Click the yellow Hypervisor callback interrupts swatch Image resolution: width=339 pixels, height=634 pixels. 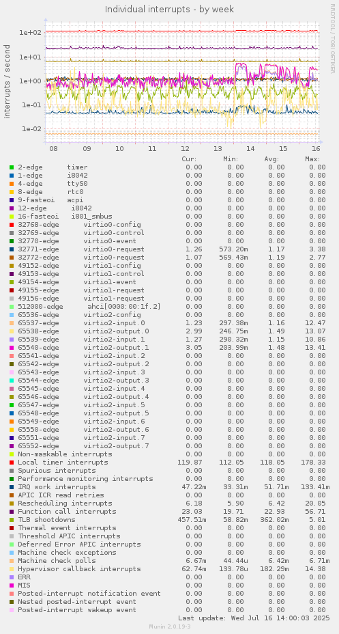pyautogui.click(x=12, y=569)
